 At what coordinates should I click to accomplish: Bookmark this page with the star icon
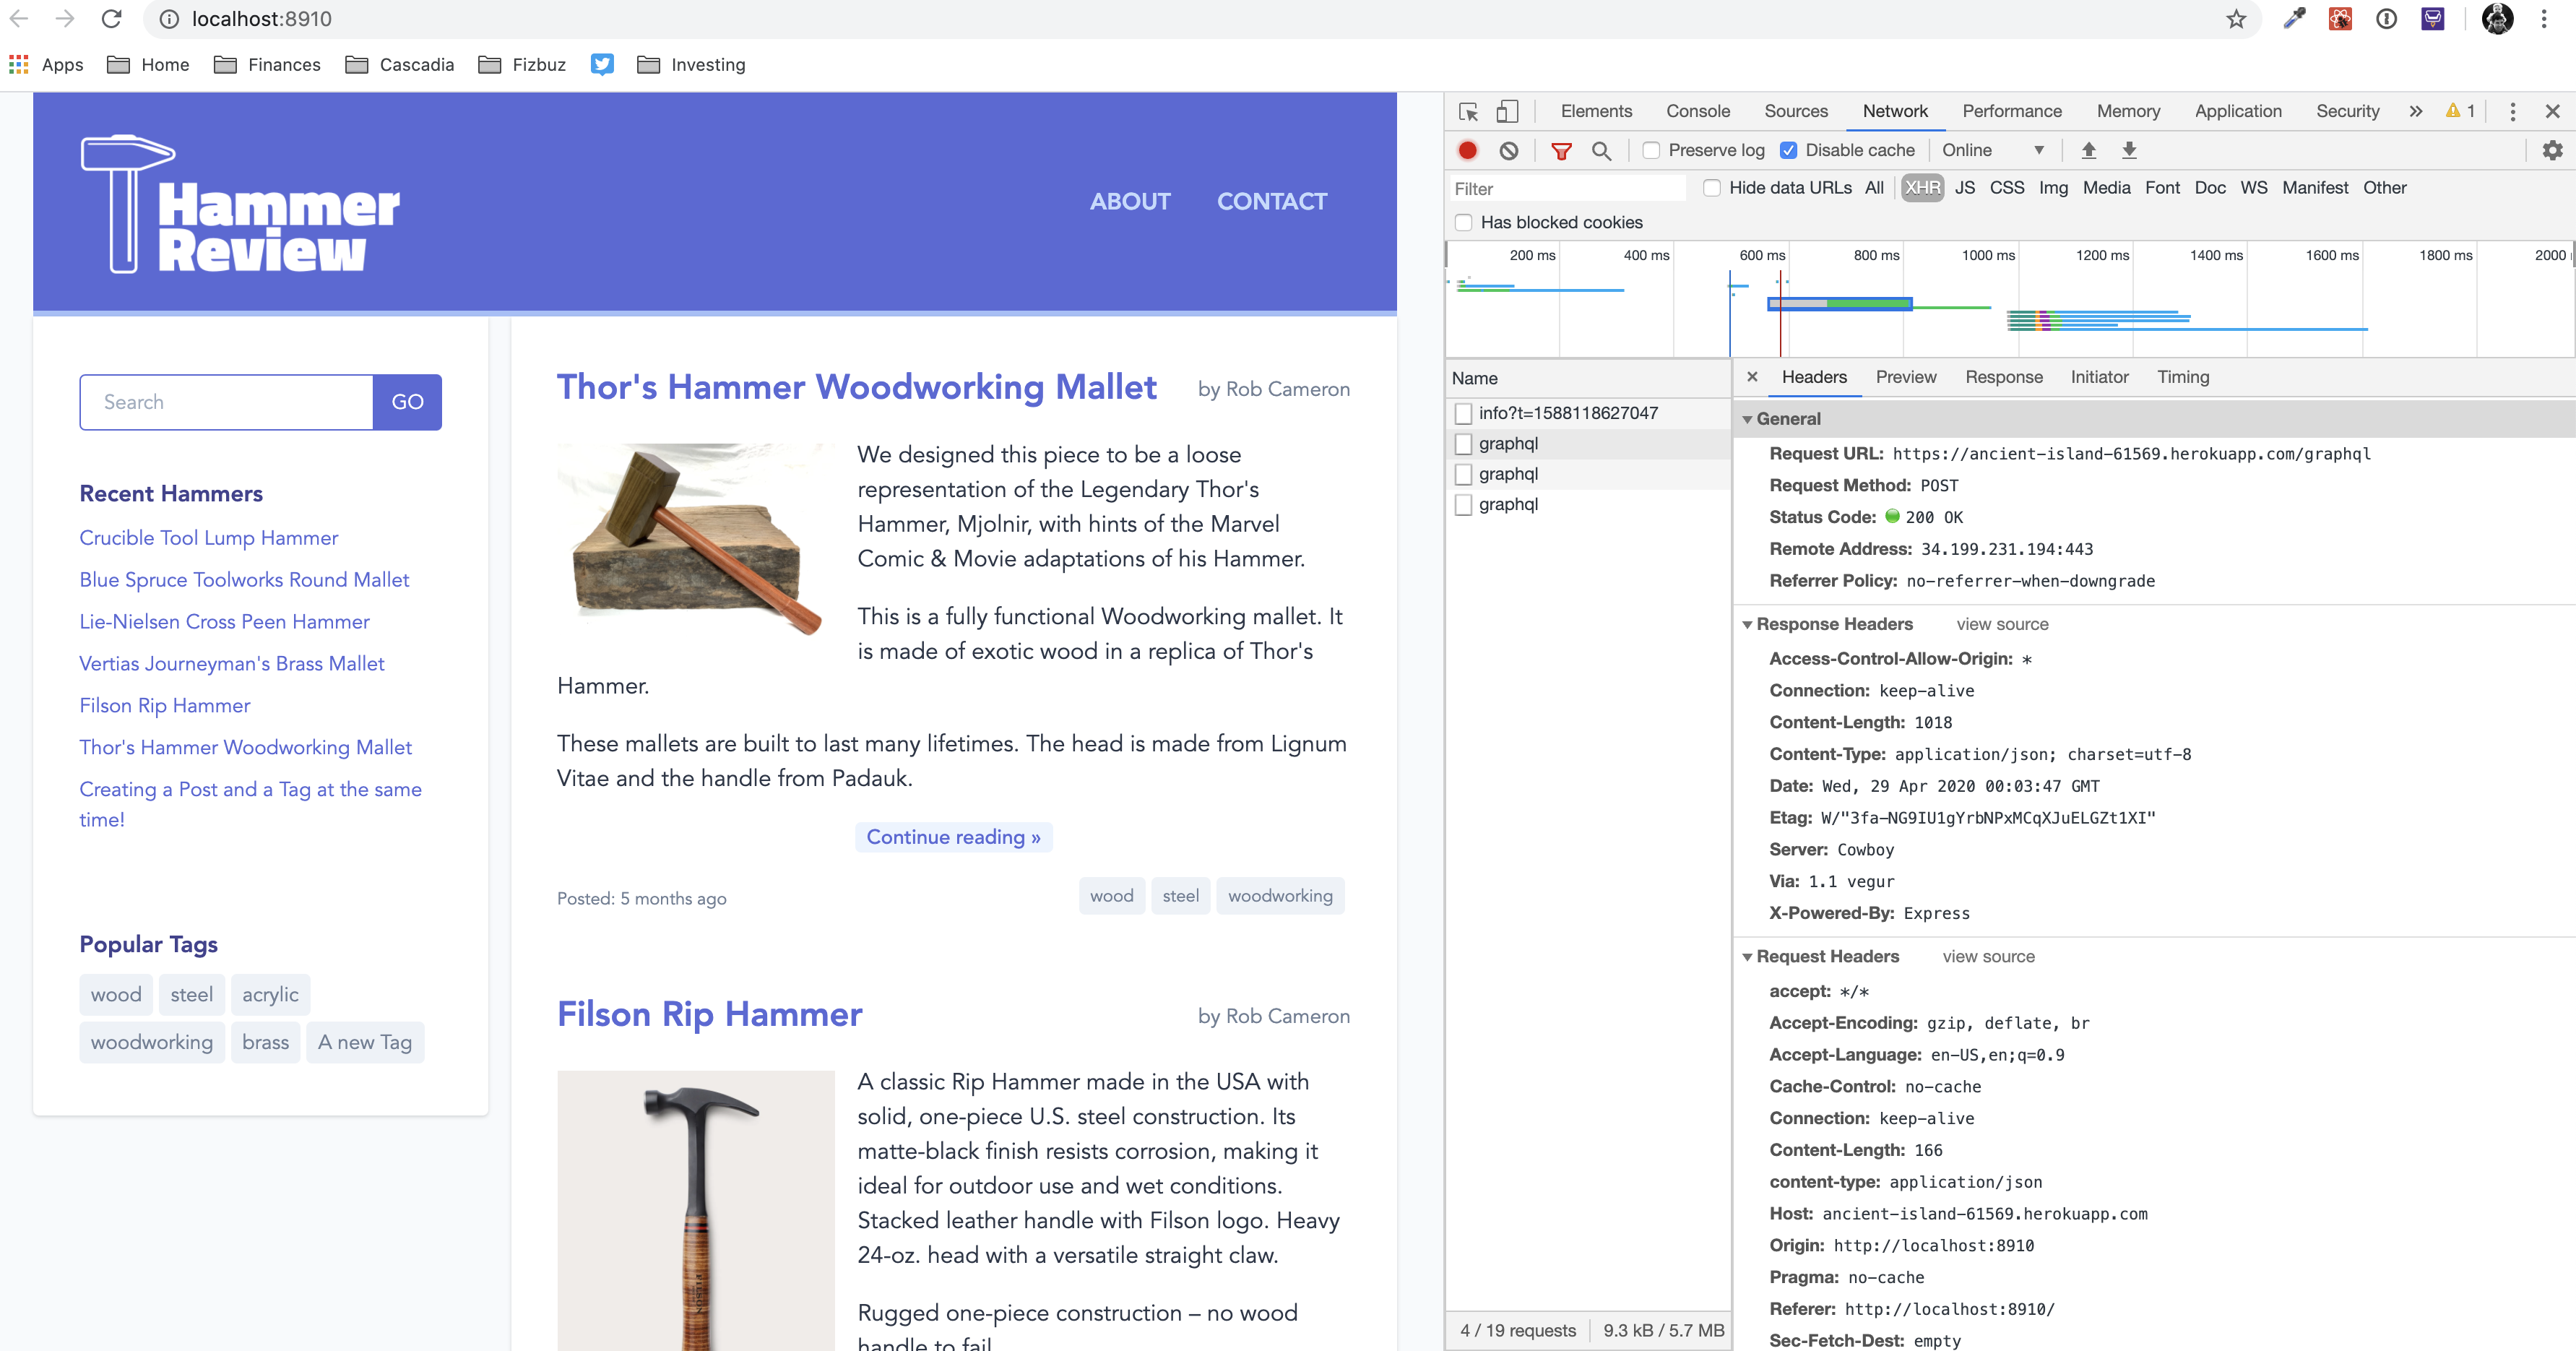click(x=2236, y=19)
